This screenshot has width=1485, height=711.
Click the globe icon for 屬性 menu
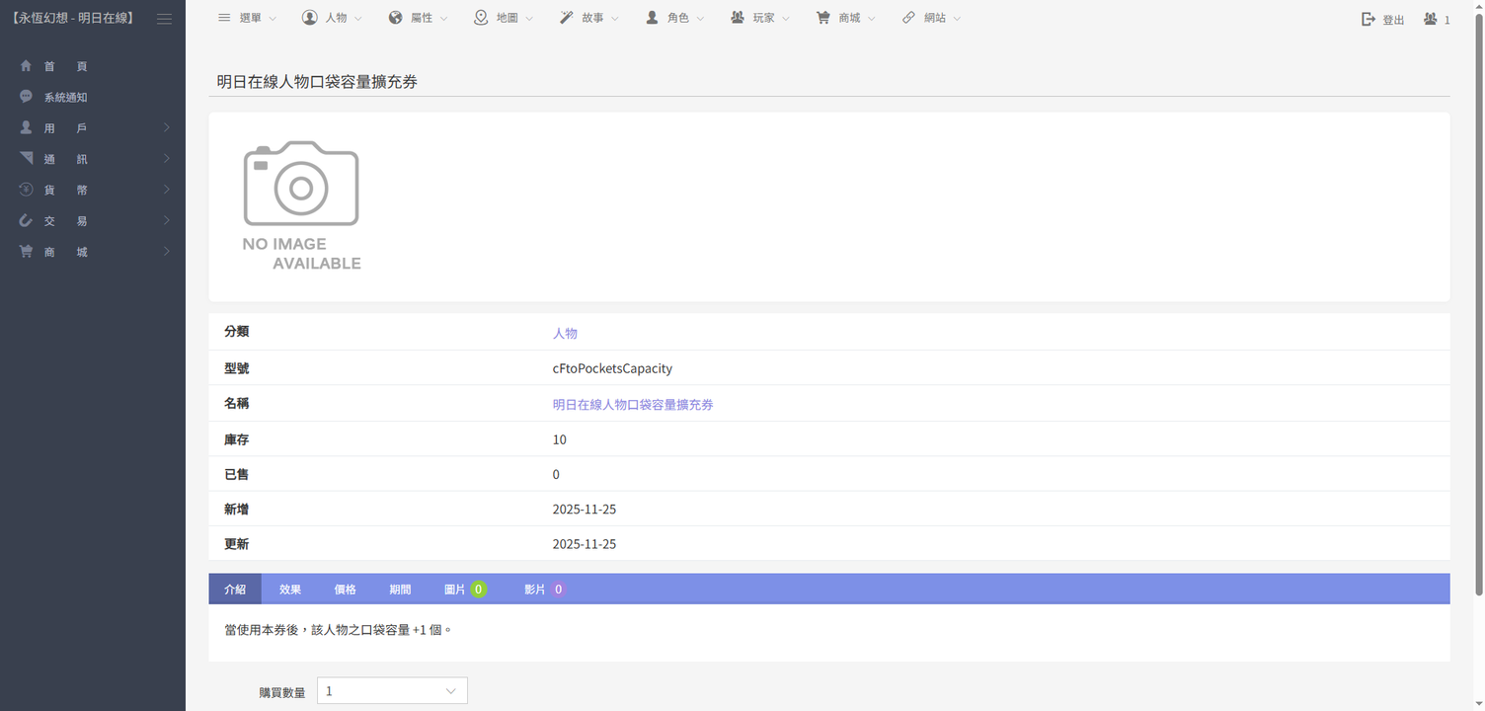pyautogui.click(x=396, y=18)
